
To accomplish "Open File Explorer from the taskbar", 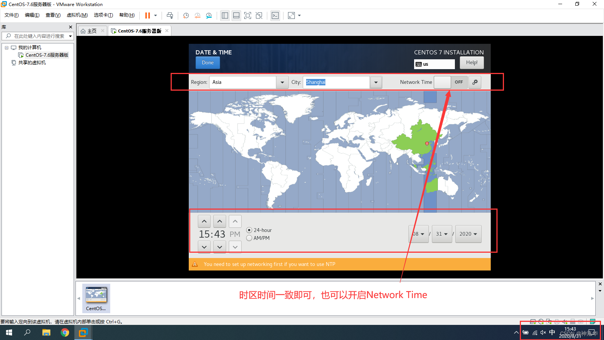I will click(x=46, y=332).
